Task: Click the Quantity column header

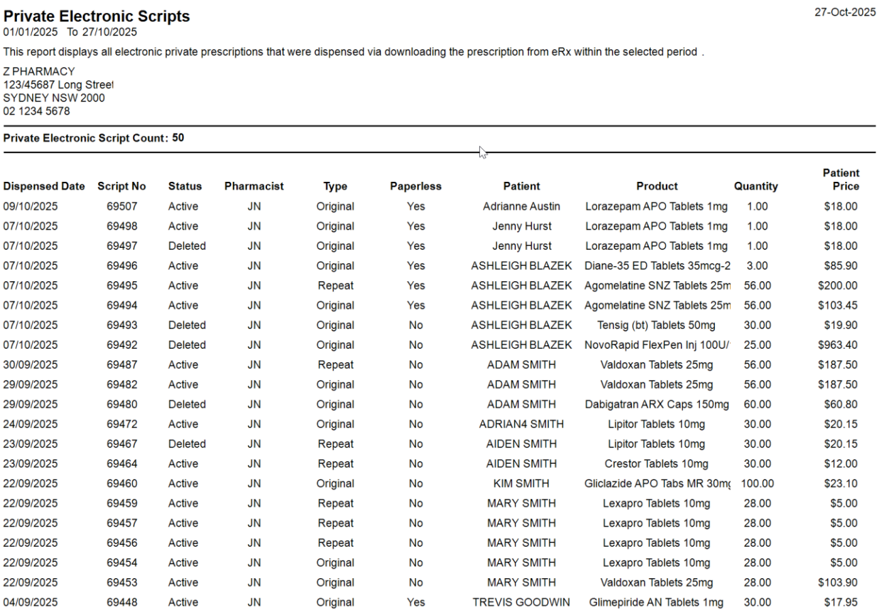Action: (x=756, y=186)
